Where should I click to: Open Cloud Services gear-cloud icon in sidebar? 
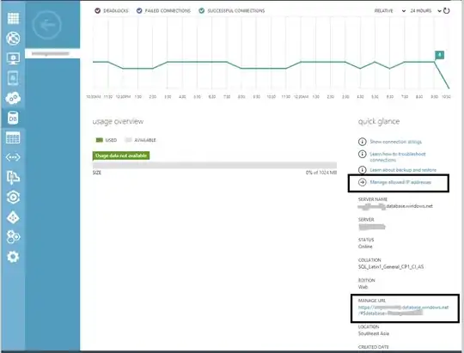tap(13, 98)
